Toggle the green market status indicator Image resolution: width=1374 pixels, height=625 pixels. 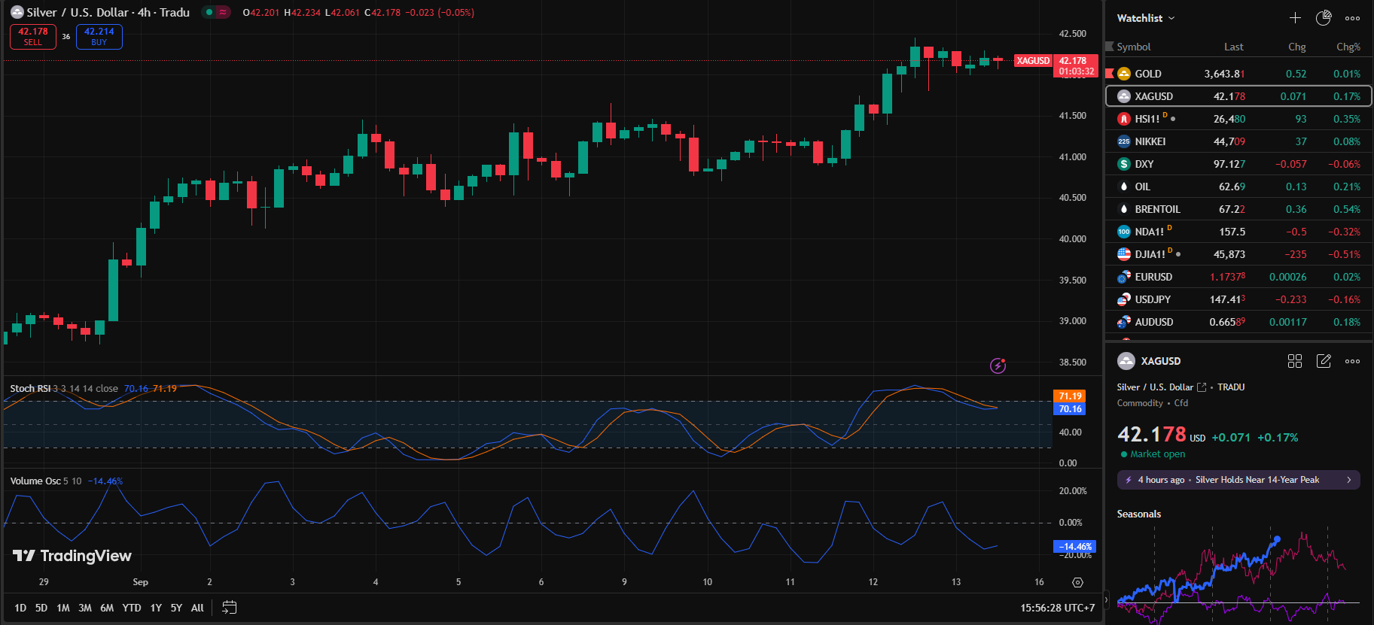click(209, 12)
